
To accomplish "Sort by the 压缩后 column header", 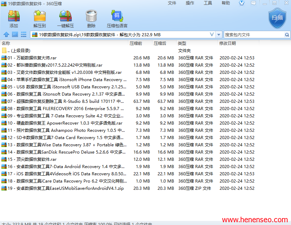I will coord(160,43).
